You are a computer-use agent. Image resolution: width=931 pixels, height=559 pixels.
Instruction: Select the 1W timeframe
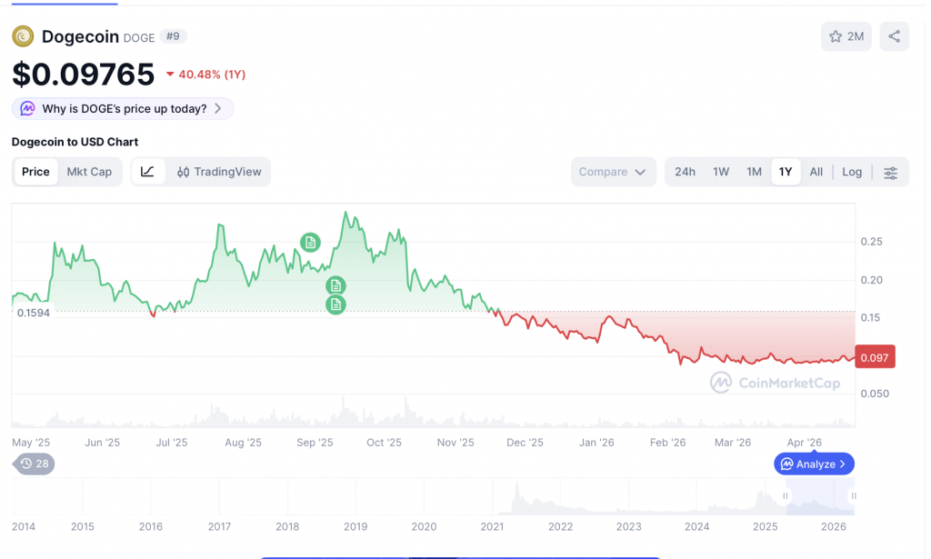coord(720,172)
